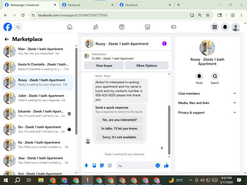
Task: Open Windows Task View icon
Action: point(29,180)
